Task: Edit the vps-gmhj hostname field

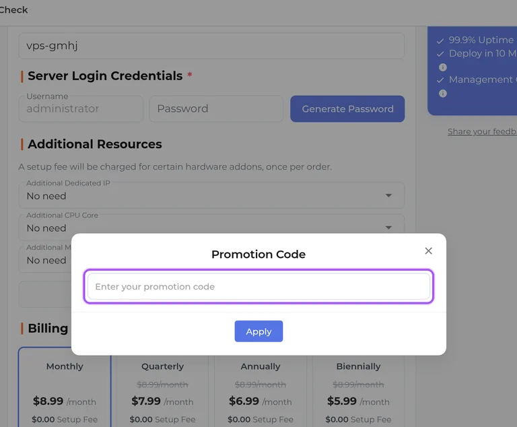Action: [211, 46]
